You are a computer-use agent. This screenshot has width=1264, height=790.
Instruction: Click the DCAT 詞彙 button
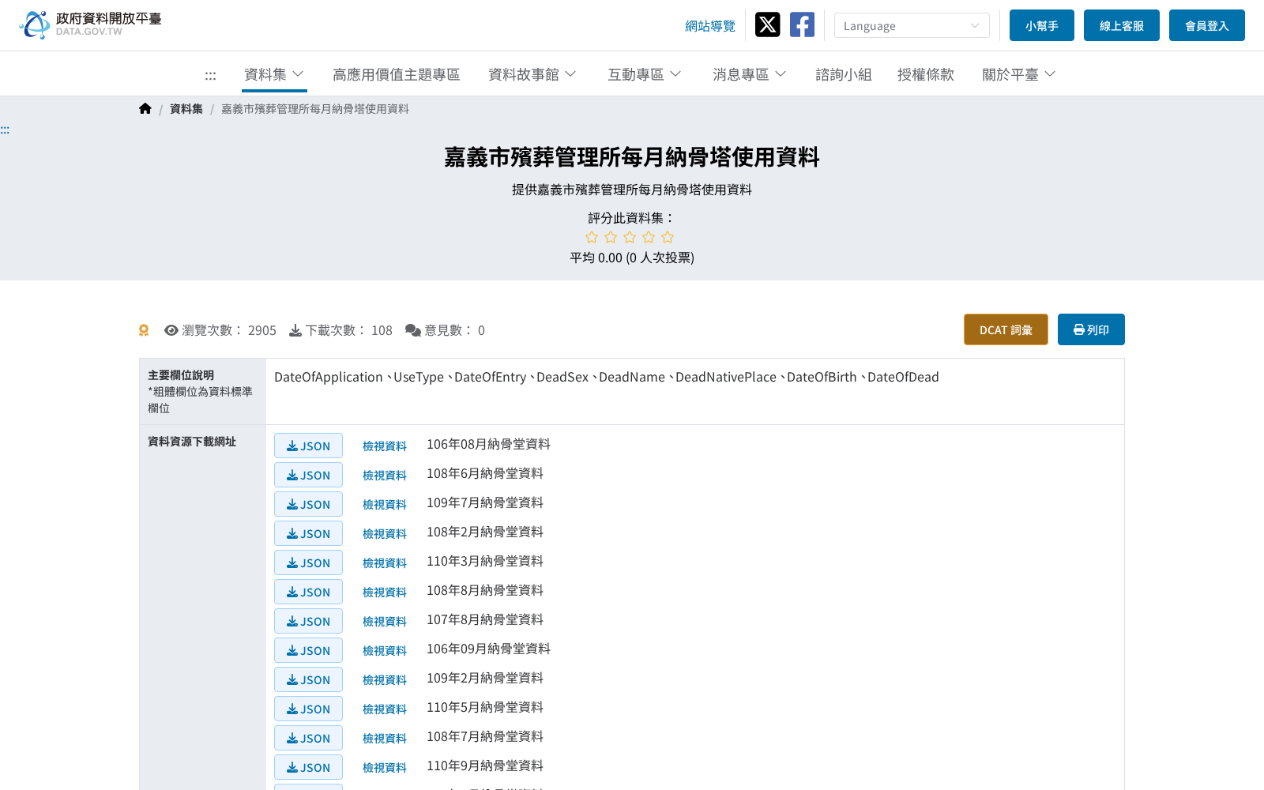tap(1006, 329)
